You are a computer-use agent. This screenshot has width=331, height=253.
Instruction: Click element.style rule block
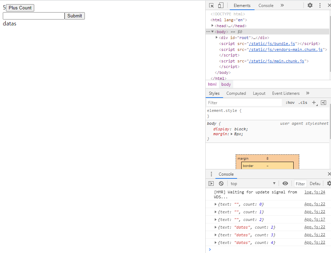click(267, 113)
